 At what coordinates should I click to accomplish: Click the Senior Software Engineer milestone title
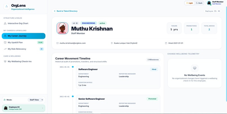[x=92, y=99]
